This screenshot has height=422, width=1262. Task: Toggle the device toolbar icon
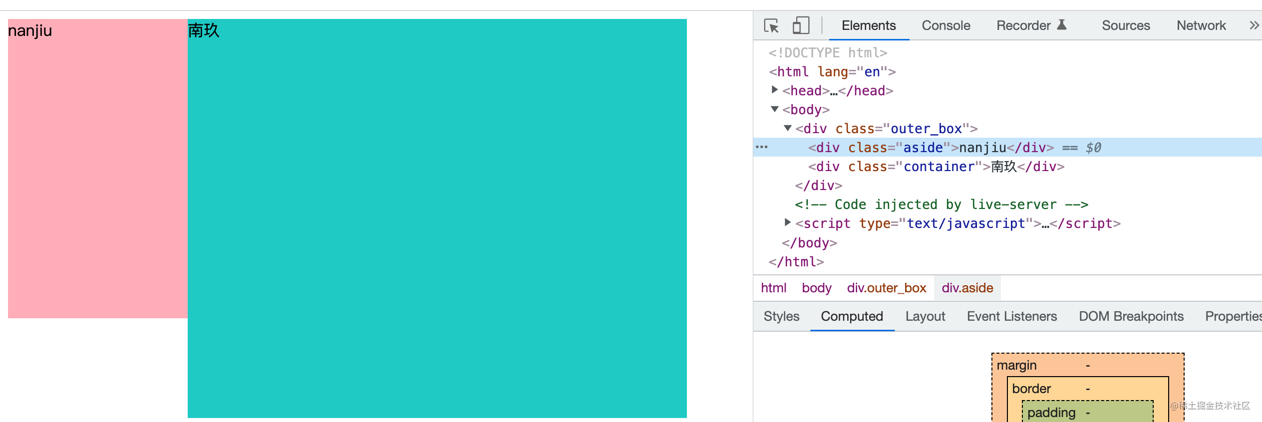coord(801,25)
